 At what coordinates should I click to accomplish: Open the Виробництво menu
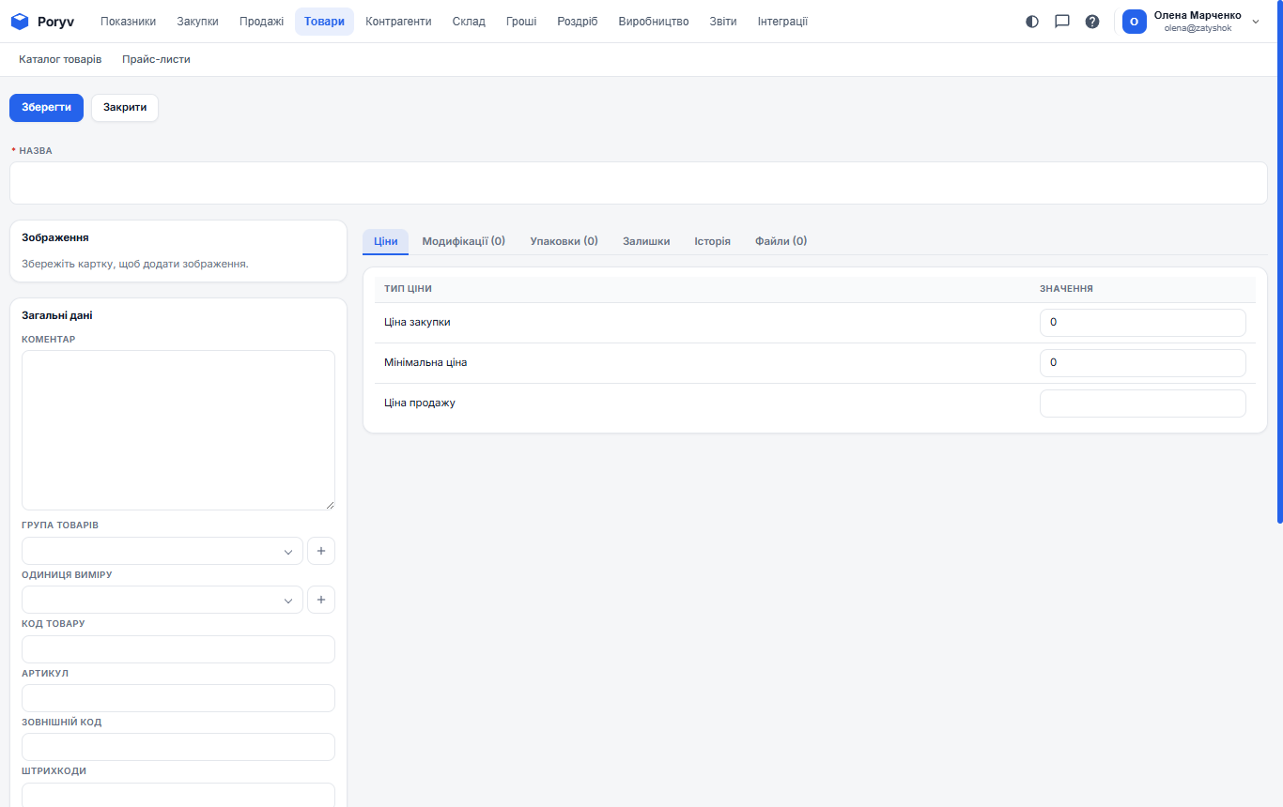coord(654,22)
